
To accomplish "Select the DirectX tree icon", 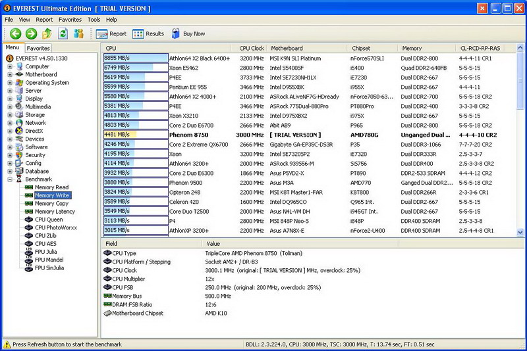I will click(x=20, y=131).
